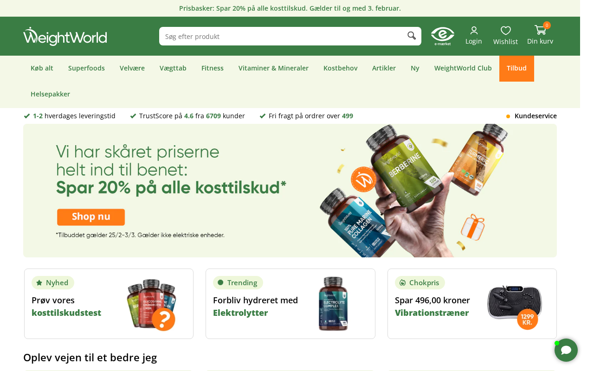Click the WeightWorld logo
This screenshot has width=594, height=371.
(x=65, y=36)
